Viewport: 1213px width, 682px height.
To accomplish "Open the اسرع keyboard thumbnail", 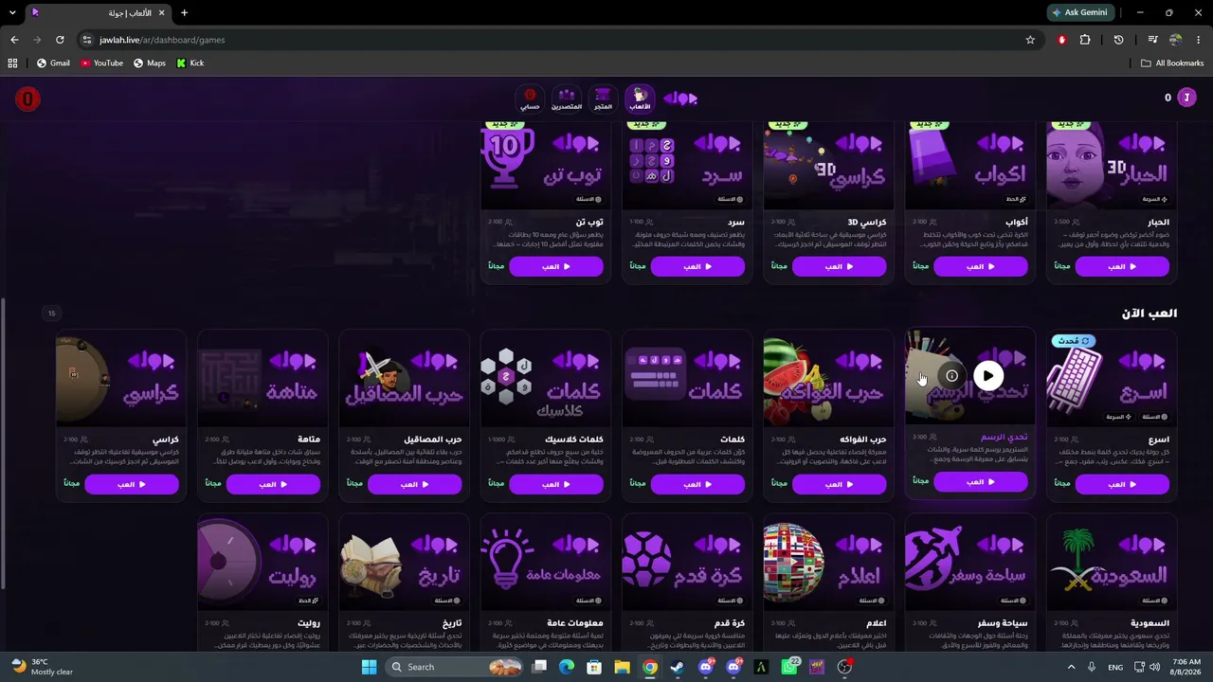I will click(x=1111, y=379).
